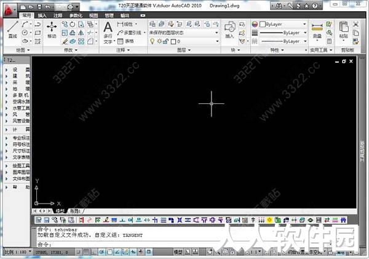Click the 粘贴 (Paste) clipboard icon
This screenshot has width=369, height=259.
tap(344, 30)
